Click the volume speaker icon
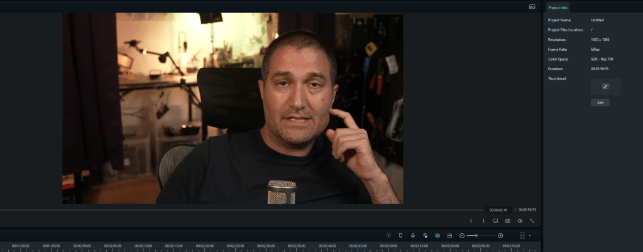The image size is (643, 252). (520, 221)
